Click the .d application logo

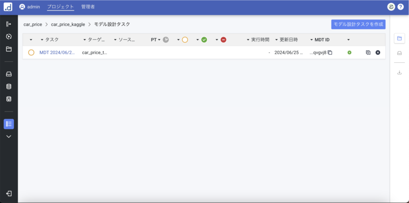8,7
